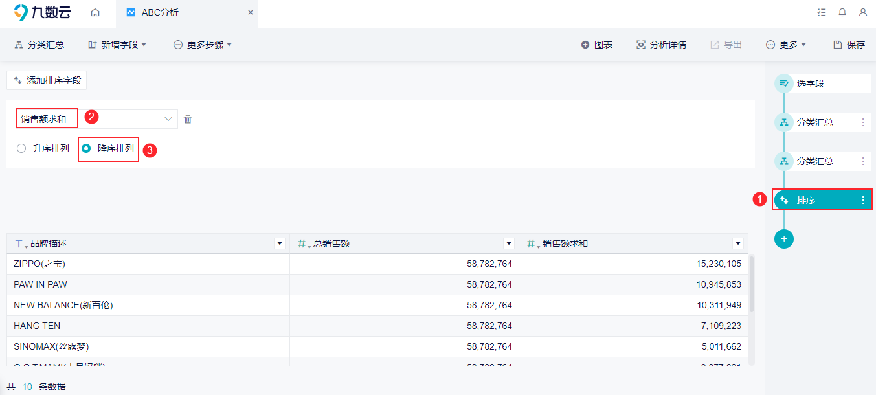Click the home icon tab

click(x=95, y=12)
